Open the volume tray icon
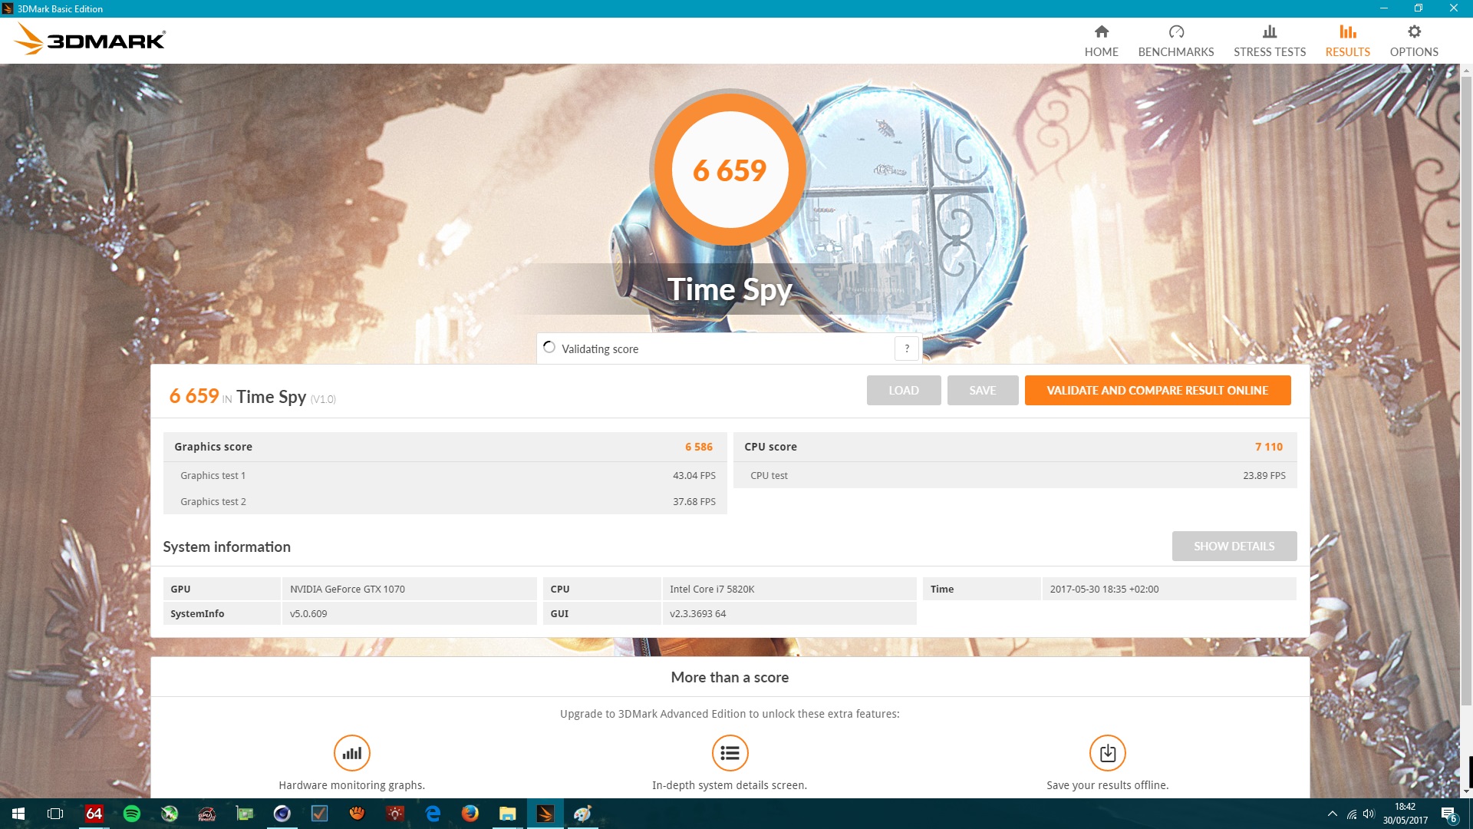The height and width of the screenshot is (829, 1473). coord(1369,814)
